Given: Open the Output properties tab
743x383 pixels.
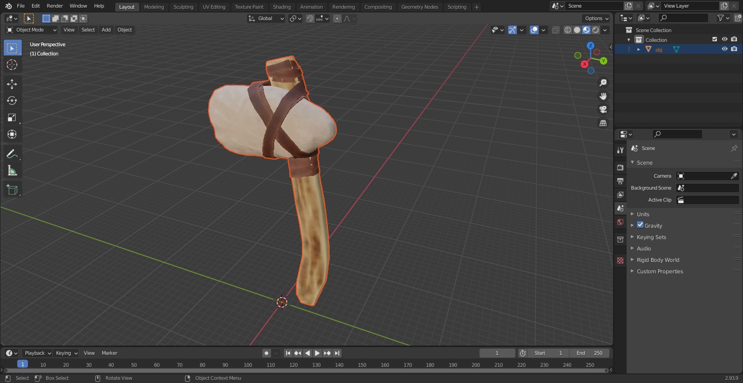Looking at the screenshot, I should pyautogui.click(x=620, y=181).
